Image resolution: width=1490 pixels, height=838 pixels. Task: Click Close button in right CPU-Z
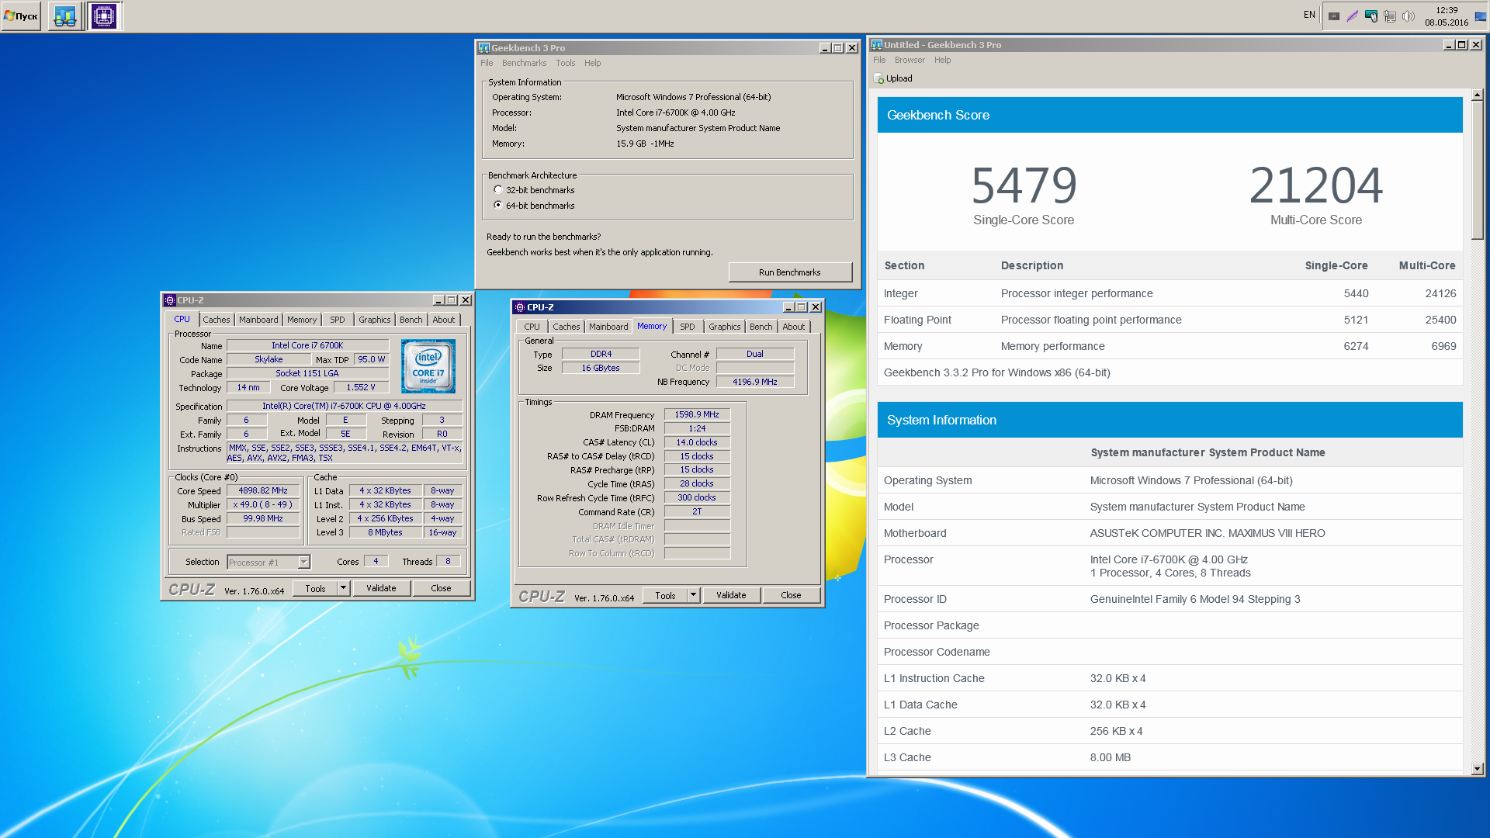click(x=791, y=595)
